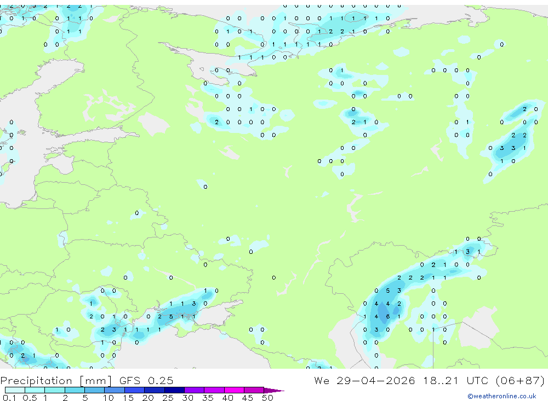Select the "18..21 UTC" time range text
548x401 pixels.
click(456, 380)
